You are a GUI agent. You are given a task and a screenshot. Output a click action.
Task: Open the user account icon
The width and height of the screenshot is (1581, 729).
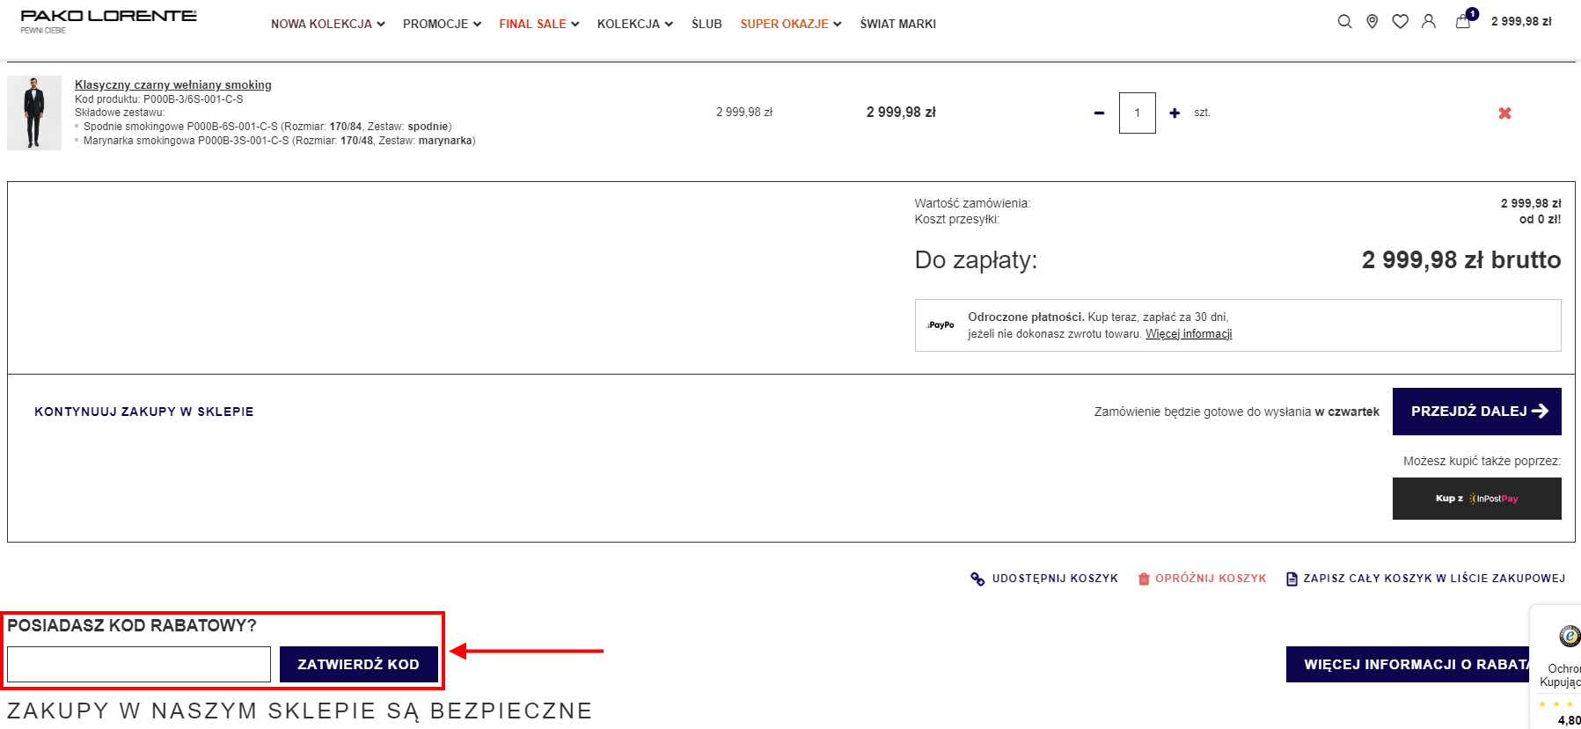(1429, 22)
